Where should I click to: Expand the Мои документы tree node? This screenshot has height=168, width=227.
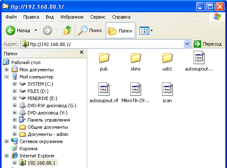click(x=6, y=70)
